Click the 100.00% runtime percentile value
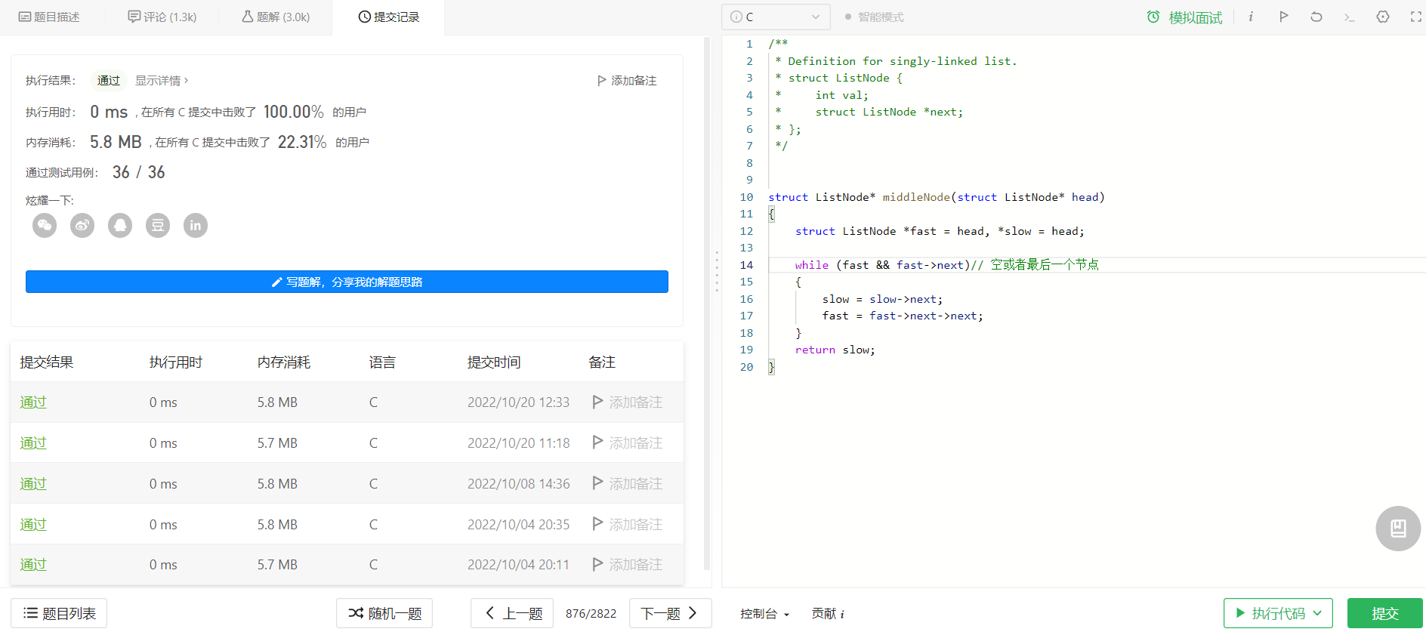Screen dimensions: 1426x632 point(293,112)
